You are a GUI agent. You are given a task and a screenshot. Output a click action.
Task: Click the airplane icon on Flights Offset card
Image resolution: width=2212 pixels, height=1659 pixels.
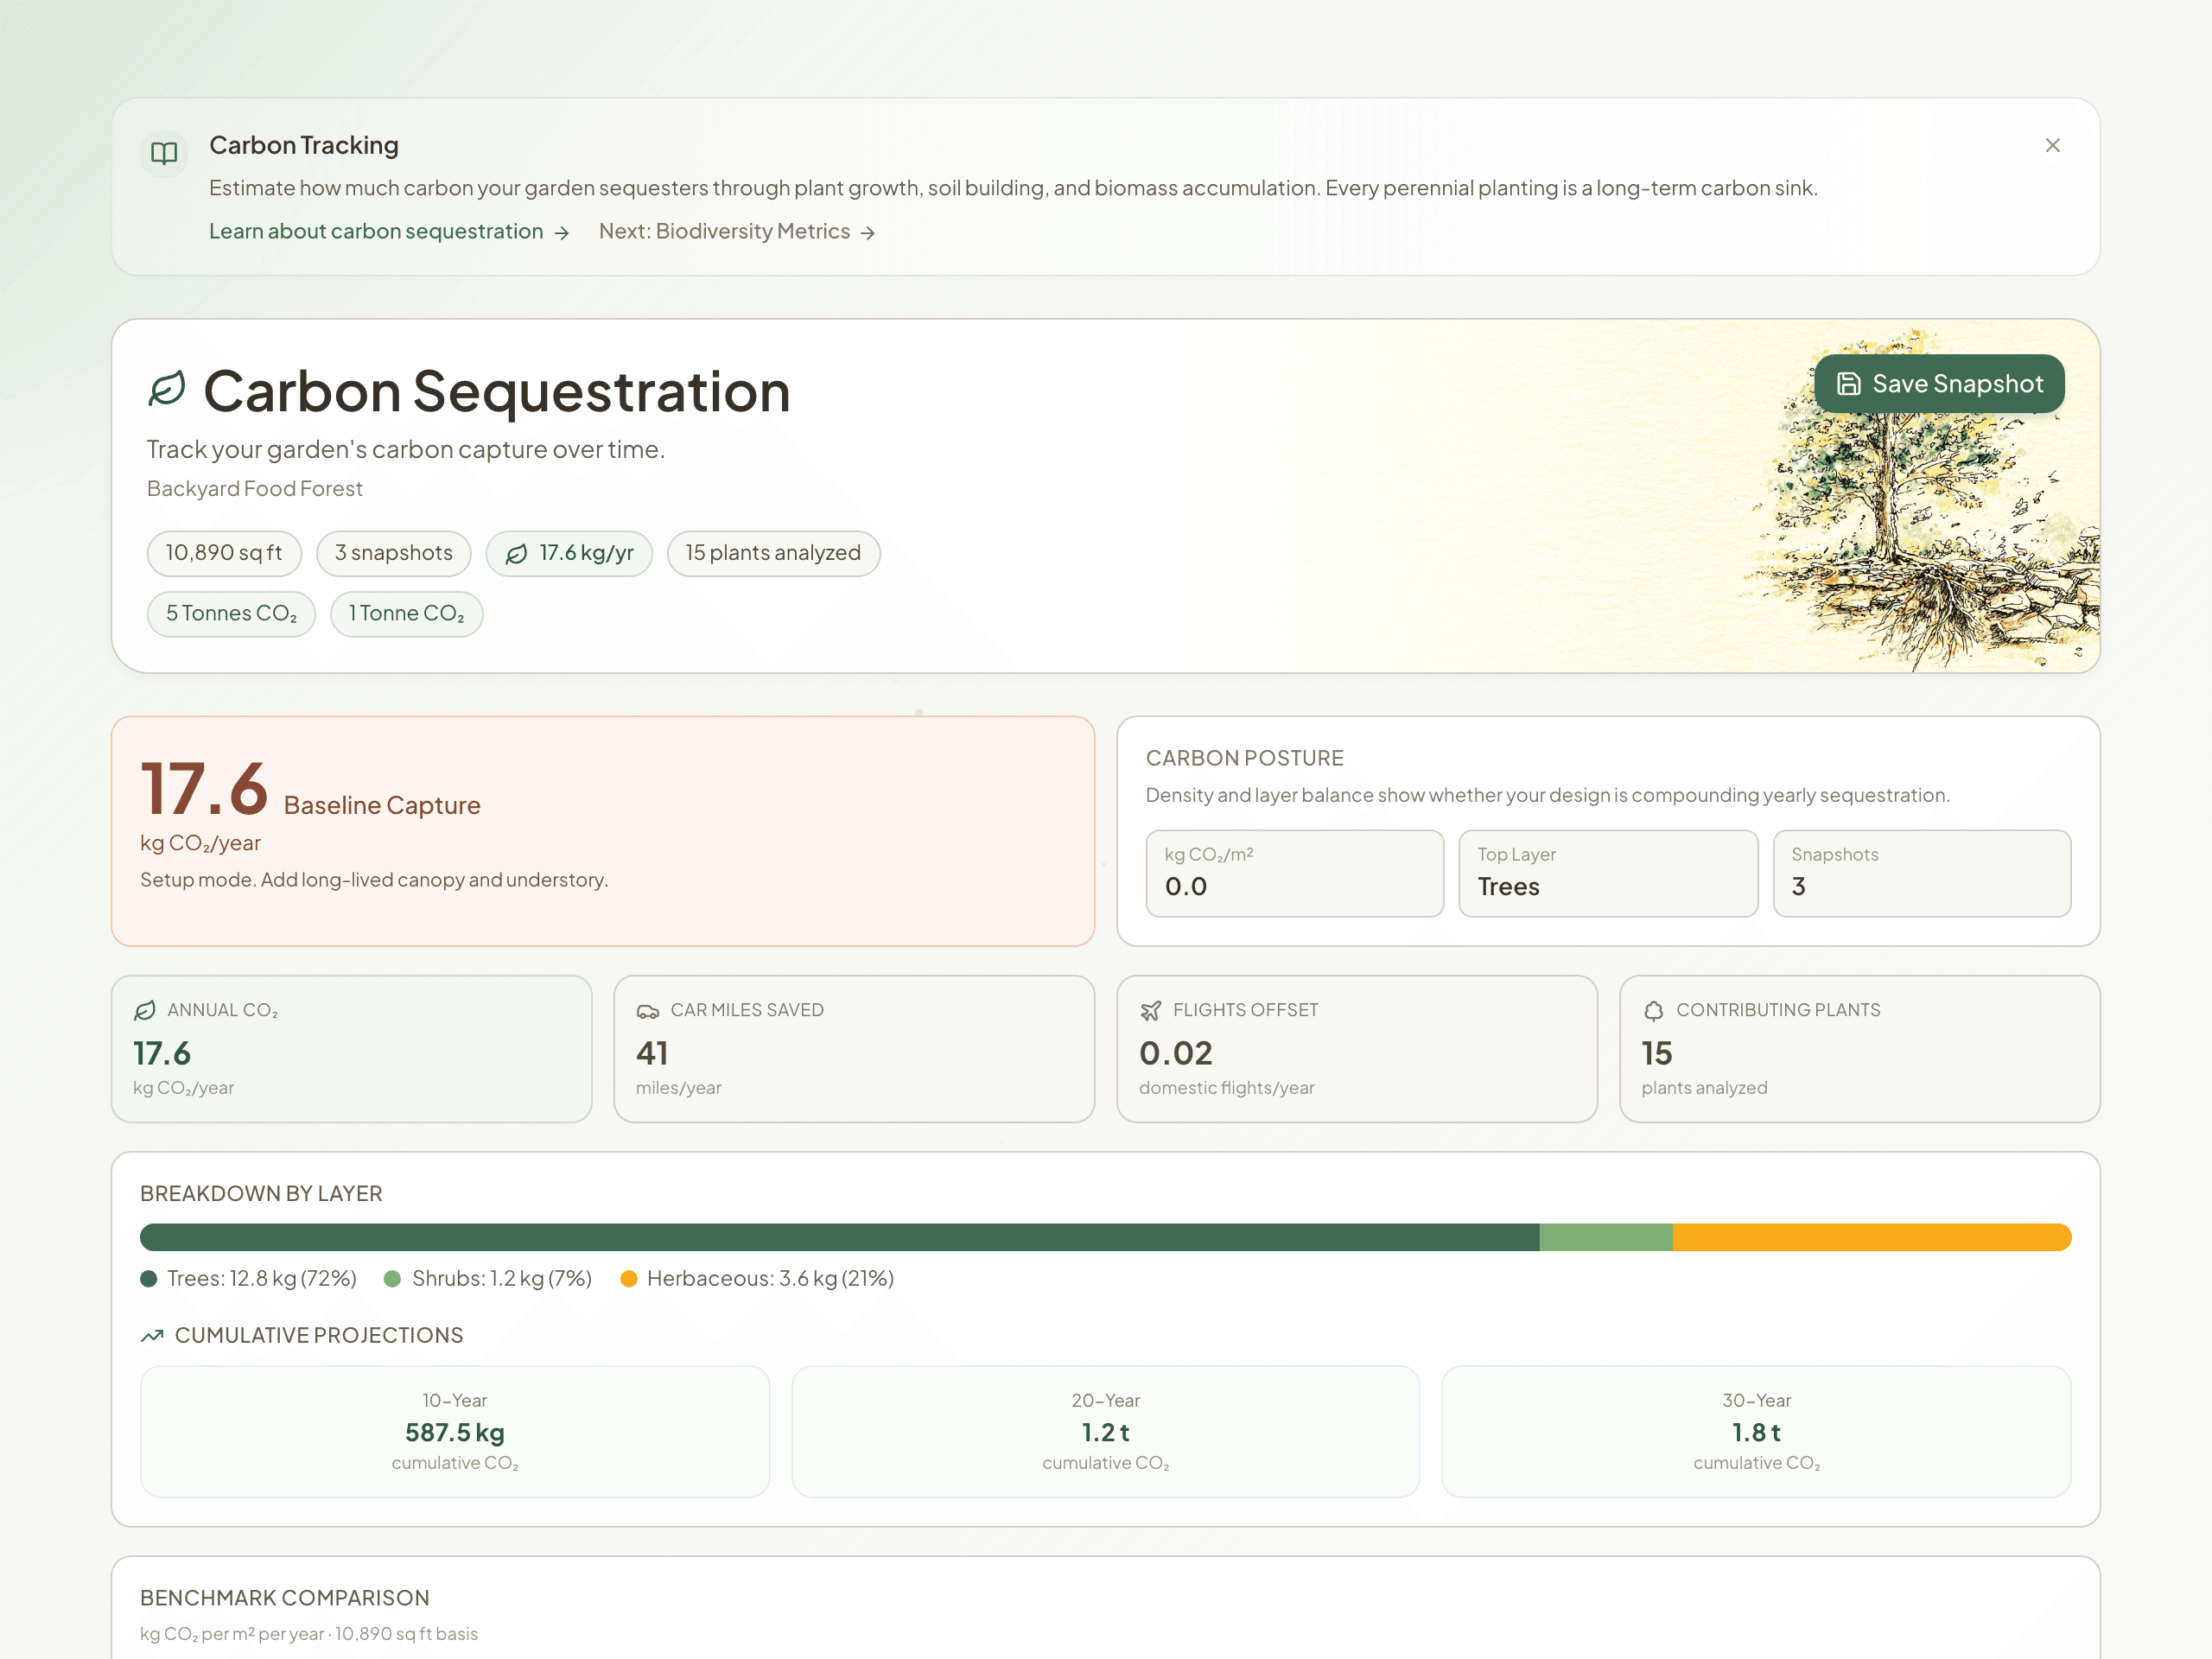pyautogui.click(x=1153, y=1010)
